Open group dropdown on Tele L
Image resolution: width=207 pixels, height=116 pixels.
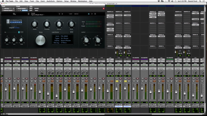click(178, 69)
